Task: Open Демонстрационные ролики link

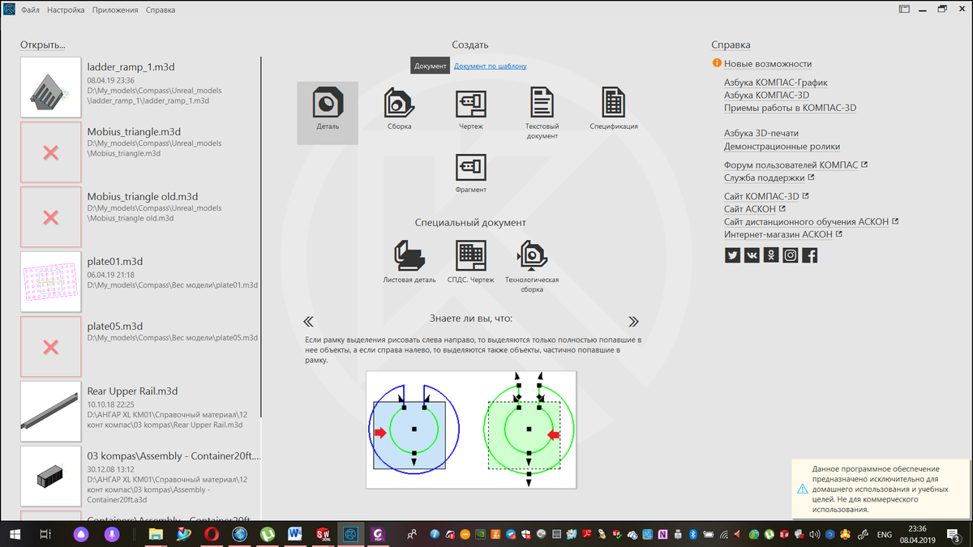Action: tap(782, 147)
